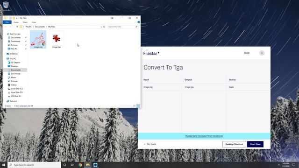This screenshot has height=168, width=299.
Task: Show hidden system tray icons
Action: click(x=278, y=165)
